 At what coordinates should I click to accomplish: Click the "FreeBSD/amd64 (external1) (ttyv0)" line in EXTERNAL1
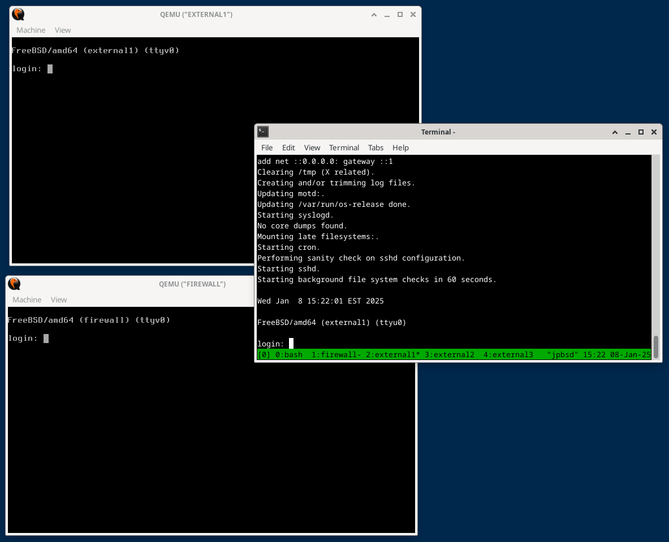[95, 50]
